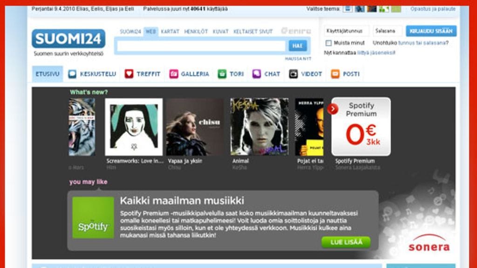Click the black Videot icon
This screenshot has width=477, height=268.
pyautogui.click(x=293, y=74)
